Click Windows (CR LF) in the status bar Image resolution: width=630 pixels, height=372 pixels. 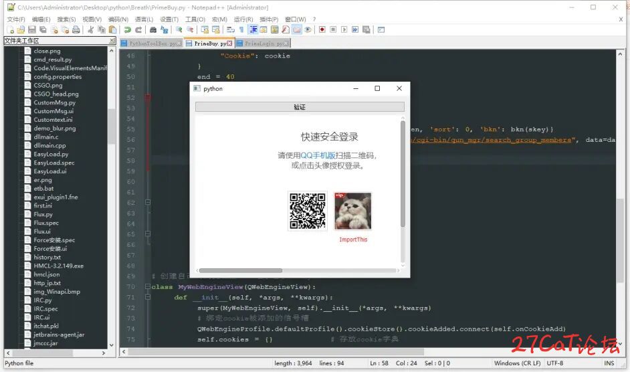pyautogui.click(x=517, y=363)
